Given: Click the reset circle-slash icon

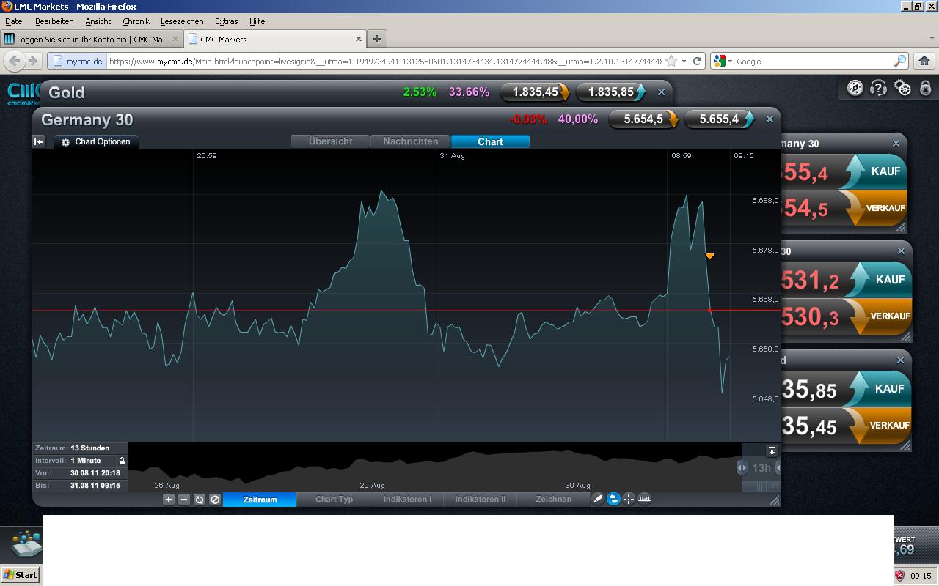Looking at the screenshot, I should click(x=215, y=500).
